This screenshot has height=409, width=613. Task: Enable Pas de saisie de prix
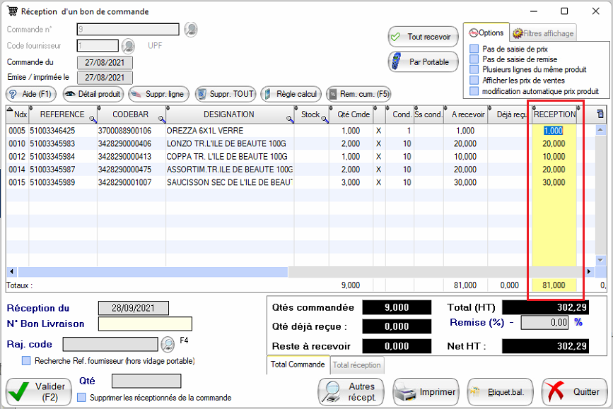pyautogui.click(x=474, y=49)
